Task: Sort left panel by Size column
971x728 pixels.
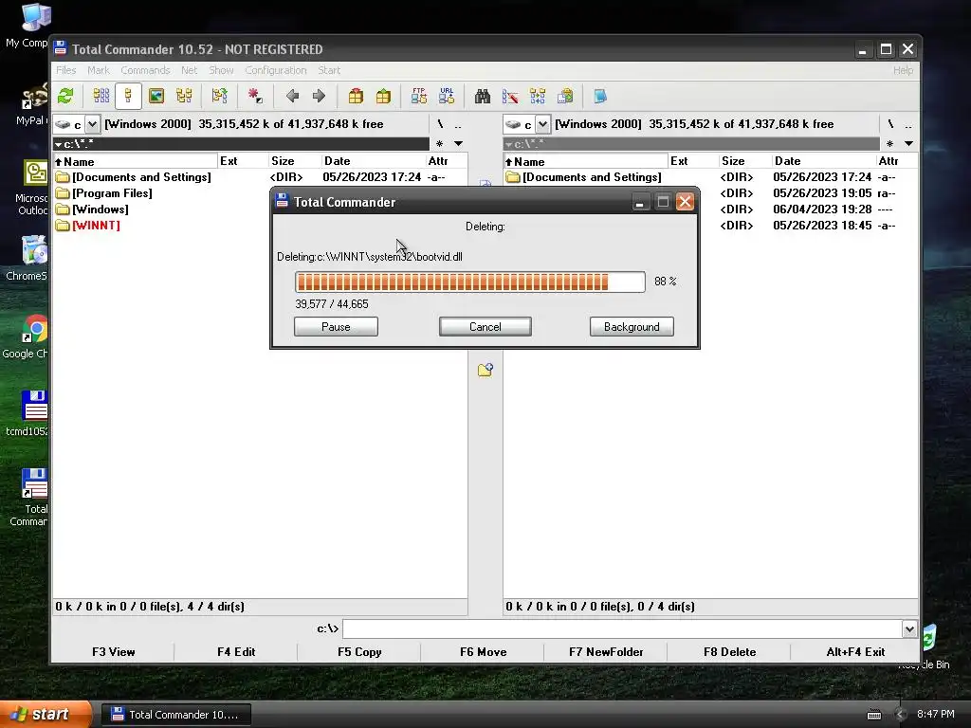Action: (x=295, y=161)
